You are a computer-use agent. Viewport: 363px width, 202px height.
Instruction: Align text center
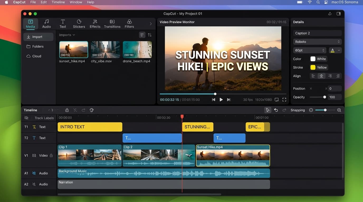tap(321, 76)
